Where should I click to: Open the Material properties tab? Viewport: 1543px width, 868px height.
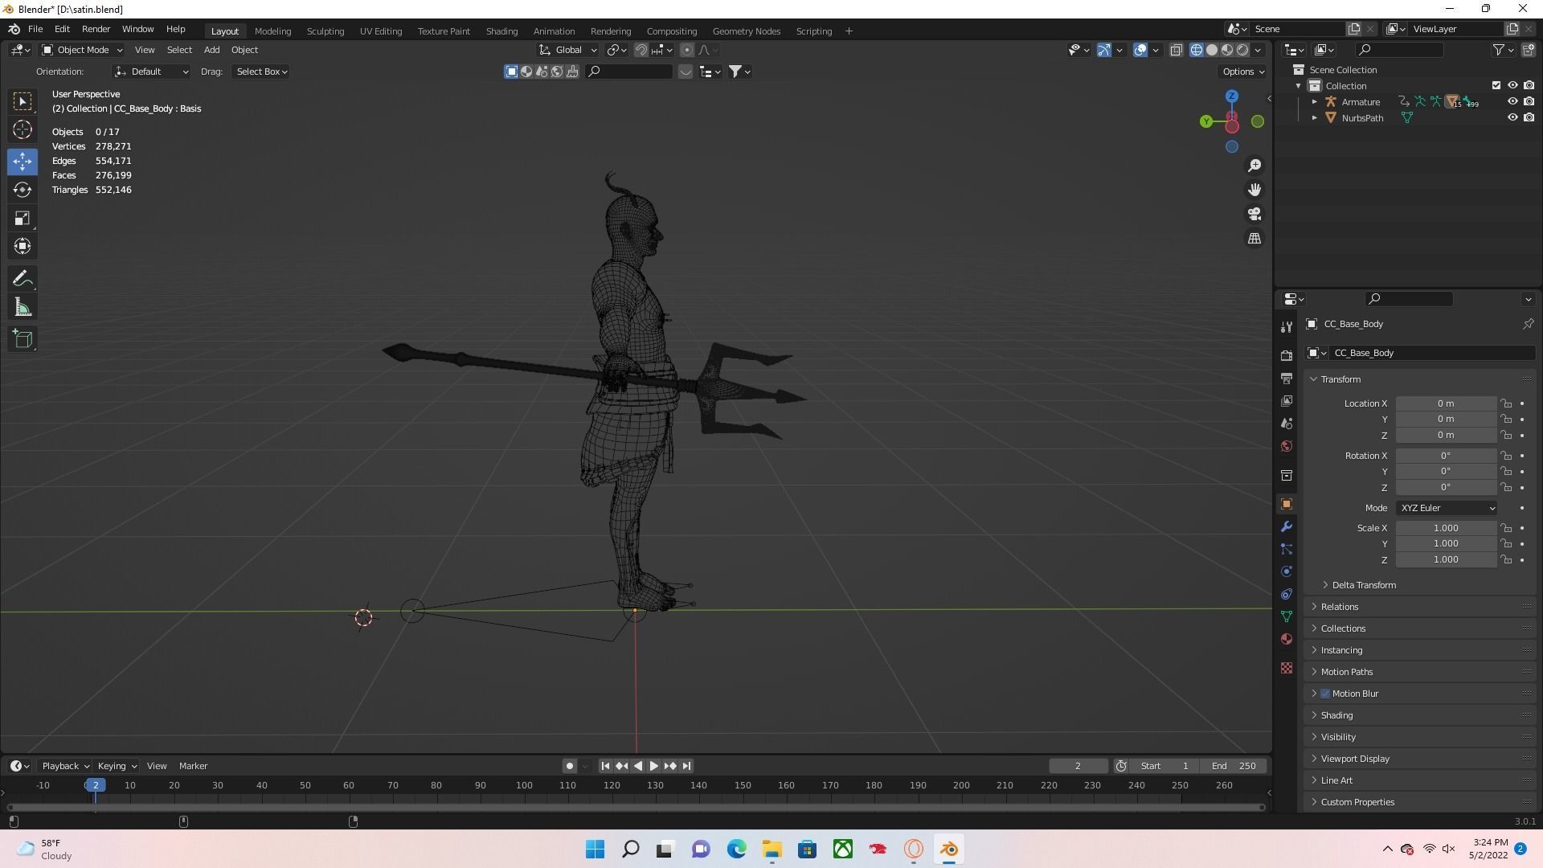(1287, 639)
